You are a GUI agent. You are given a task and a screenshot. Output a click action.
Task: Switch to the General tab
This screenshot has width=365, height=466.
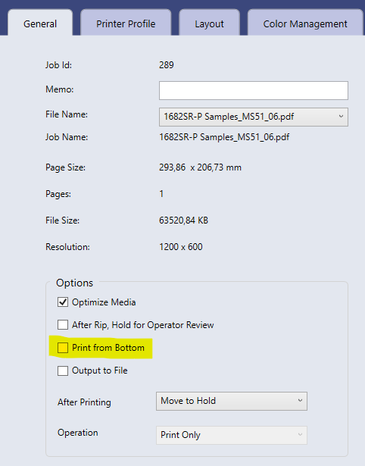click(40, 23)
